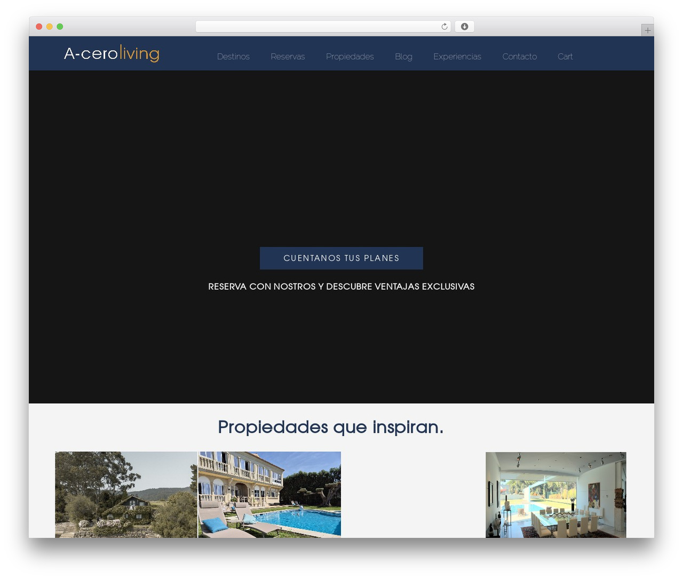Open the dining room interior photo

point(556,495)
